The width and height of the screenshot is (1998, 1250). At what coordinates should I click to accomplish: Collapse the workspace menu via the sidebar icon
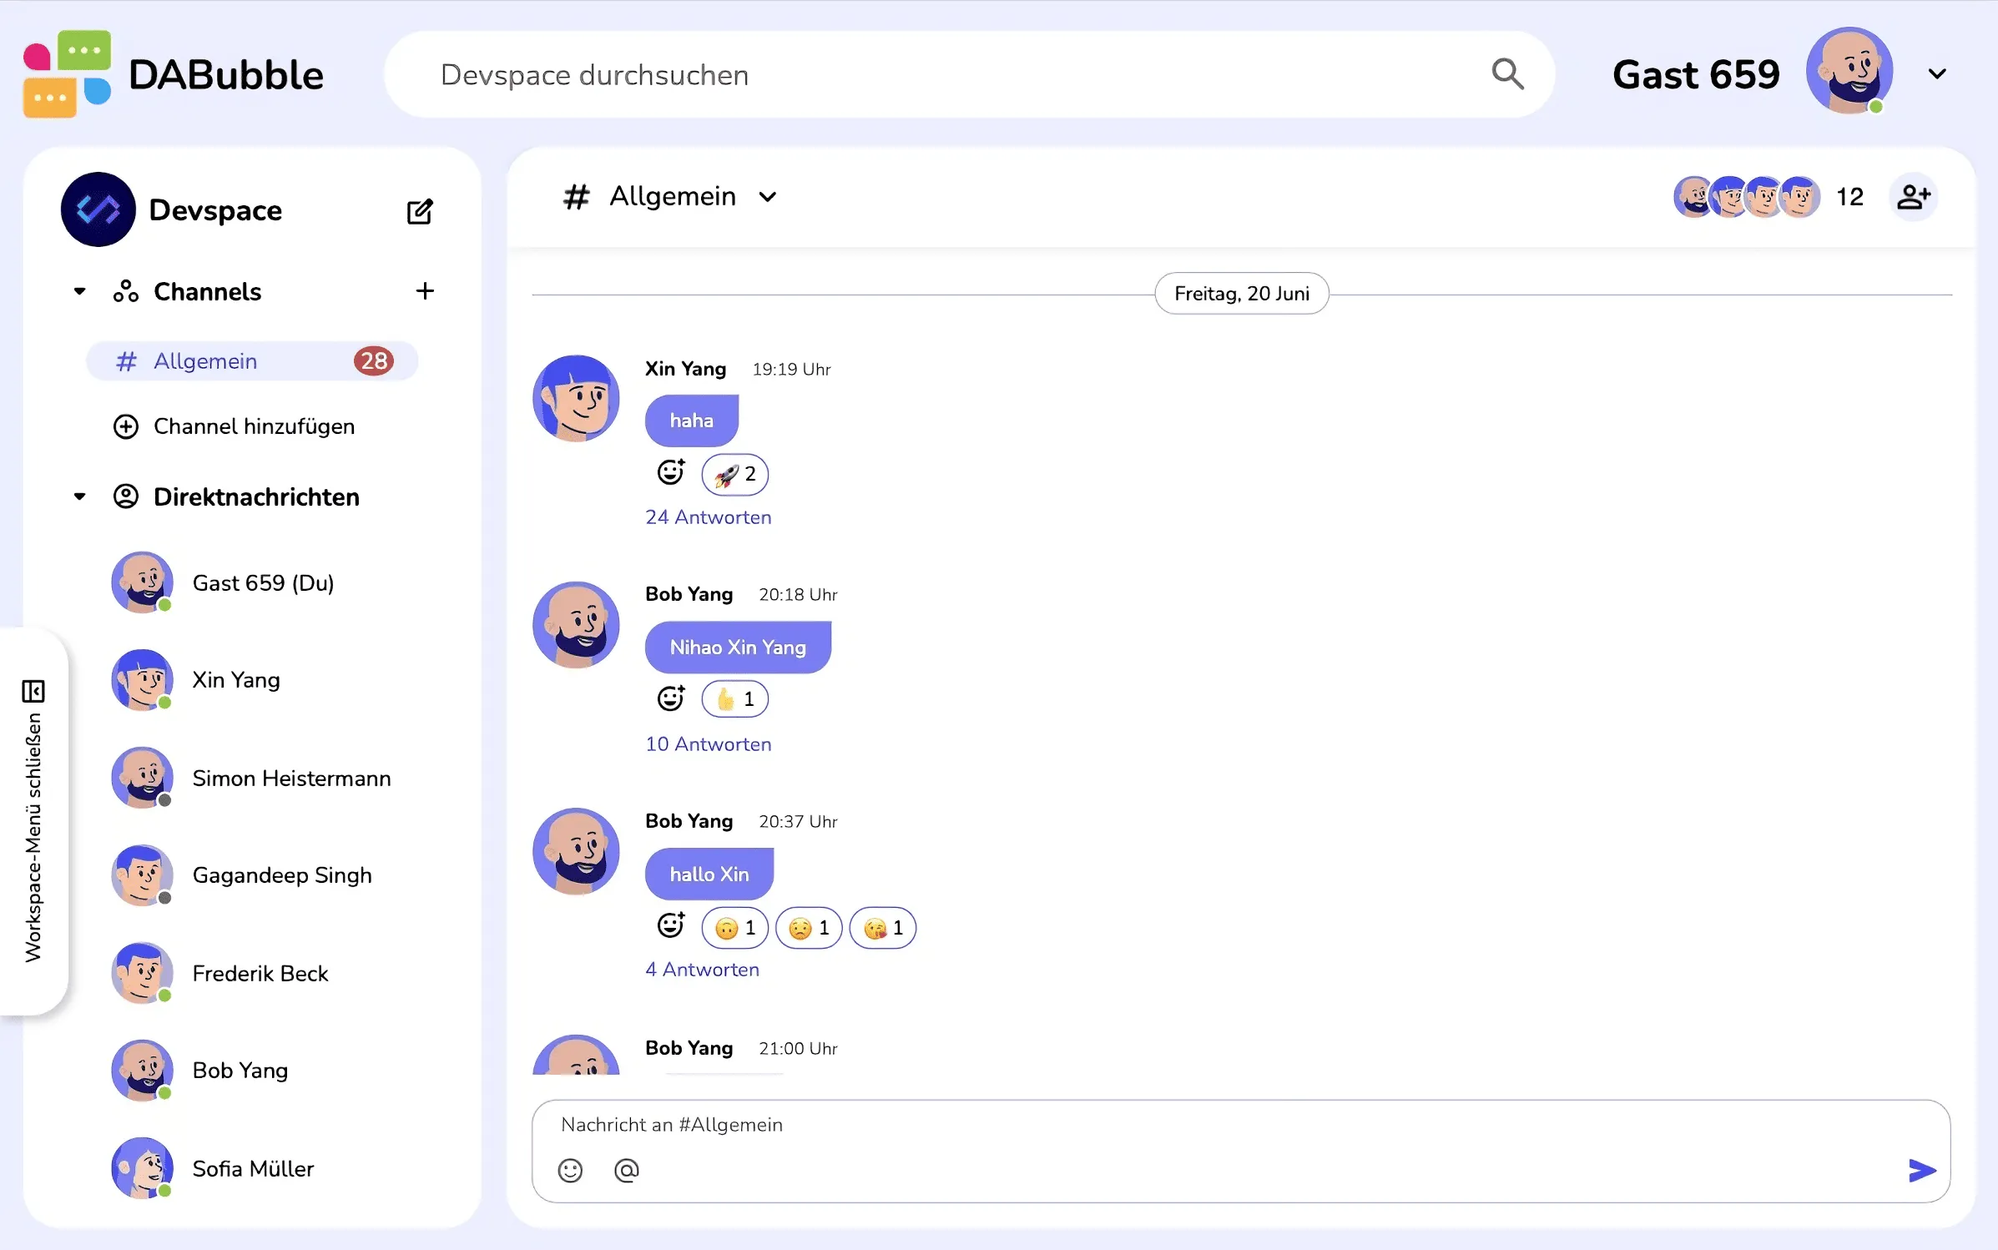click(x=33, y=691)
